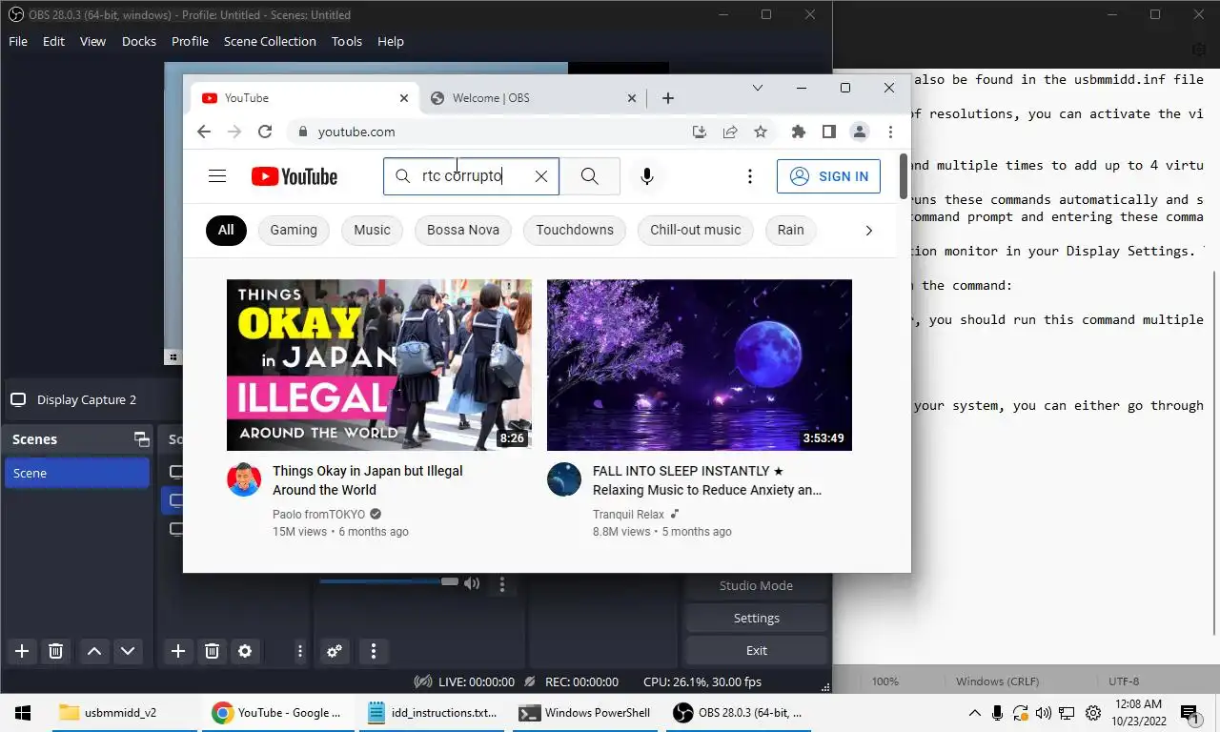Add a new source with plus in Sources panel
1220x732 pixels.
177,651
